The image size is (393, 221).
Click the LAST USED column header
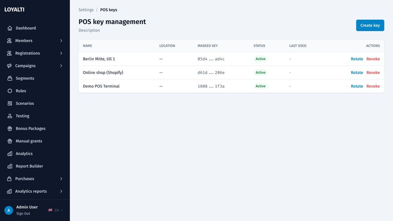coord(298,45)
